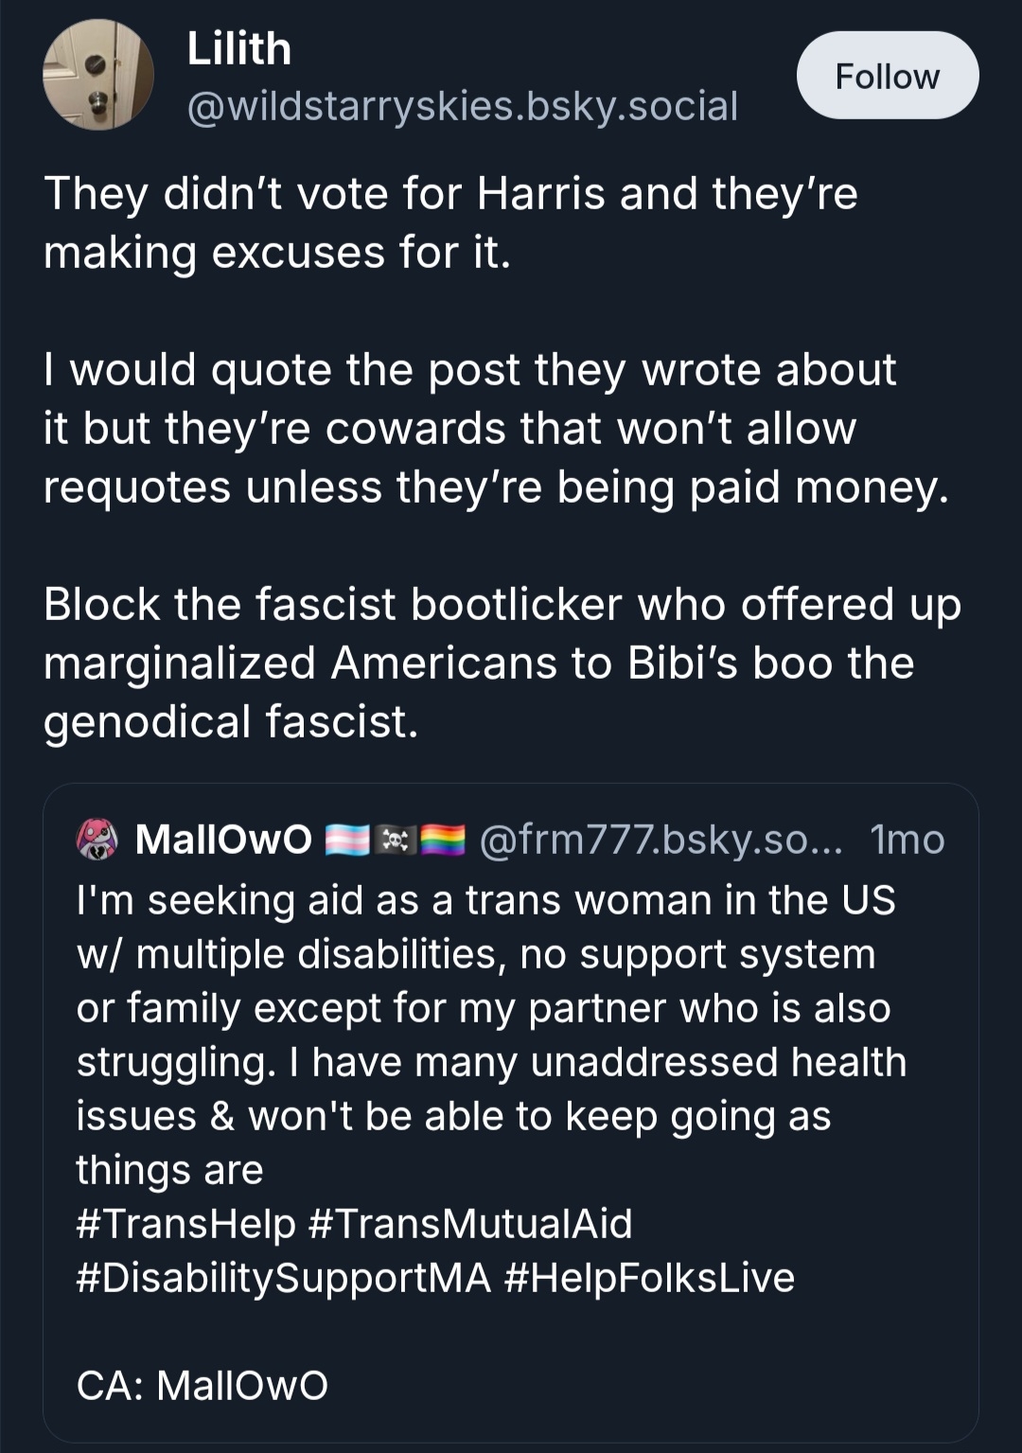This screenshot has width=1022, height=1453.
Task: Click the "CA: MallOwO" line
Action: pos(203,1385)
